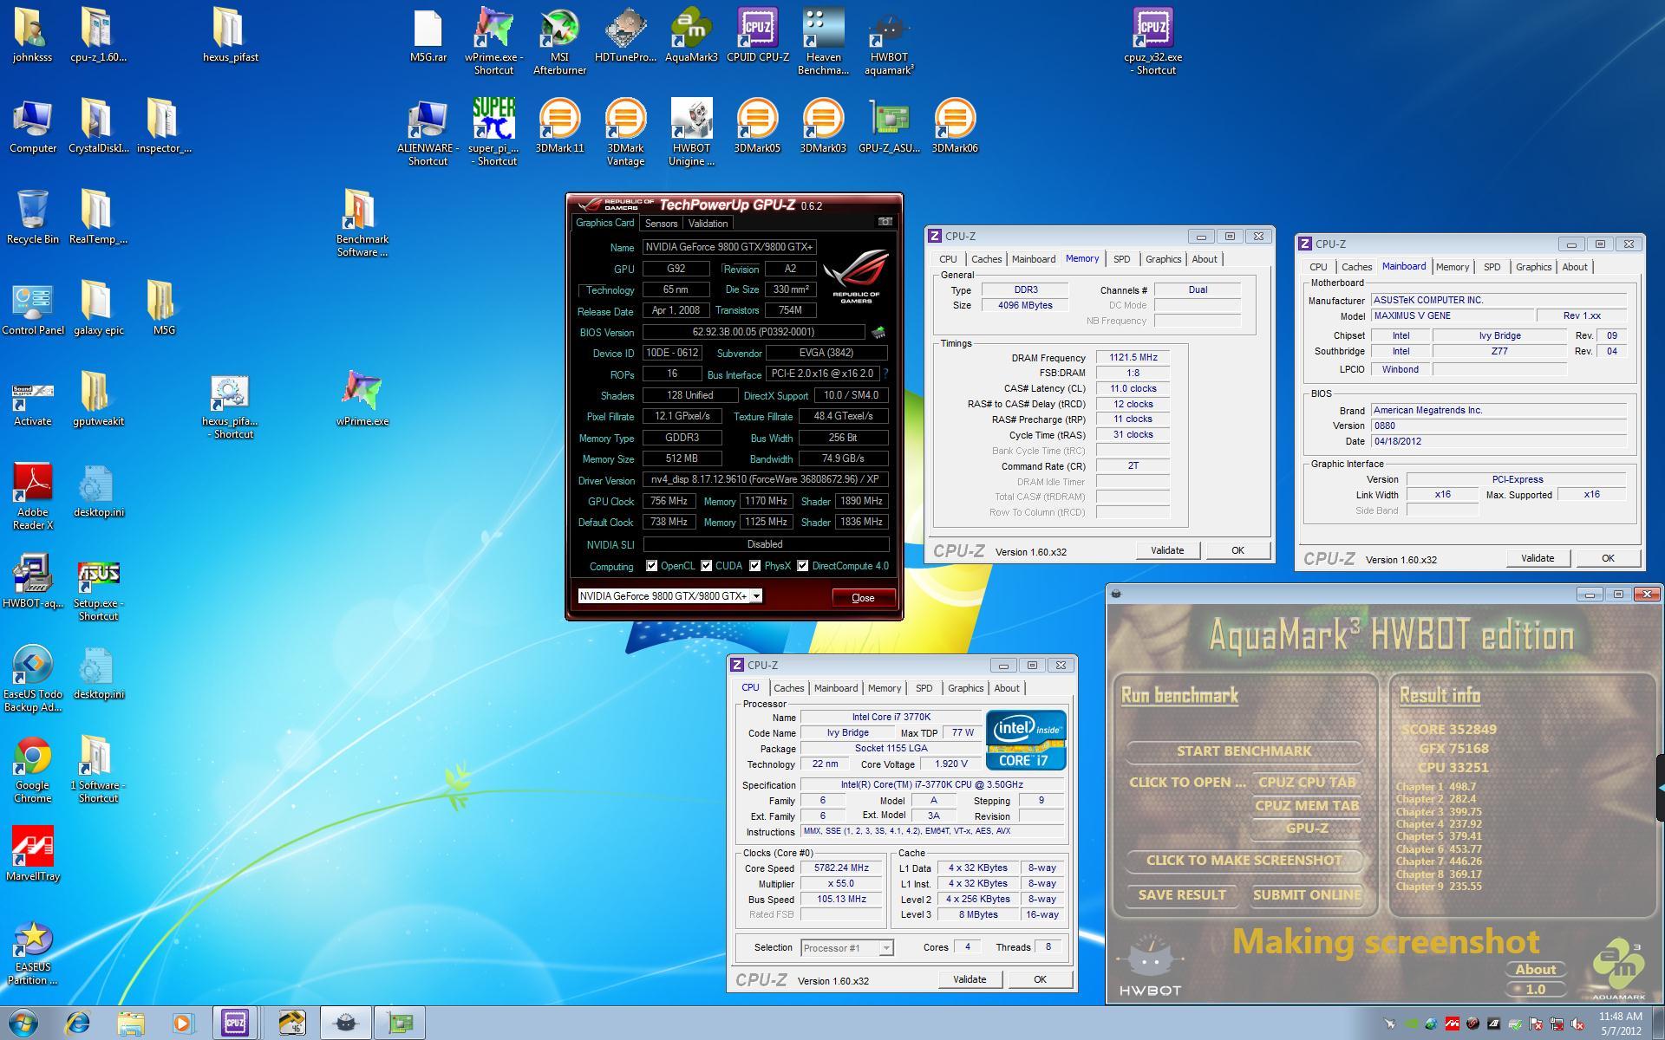Open Internet Explorer from the taskbar
Screen dimensions: 1665x1040
coord(78,1024)
